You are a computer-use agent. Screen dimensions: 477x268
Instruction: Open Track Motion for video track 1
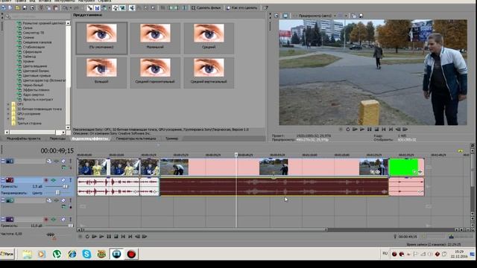tap(49, 161)
